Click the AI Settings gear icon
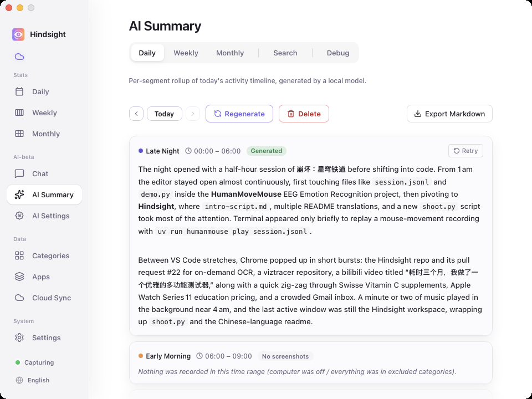The height and width of the screenshot is (399, 532). pos(19,216)
